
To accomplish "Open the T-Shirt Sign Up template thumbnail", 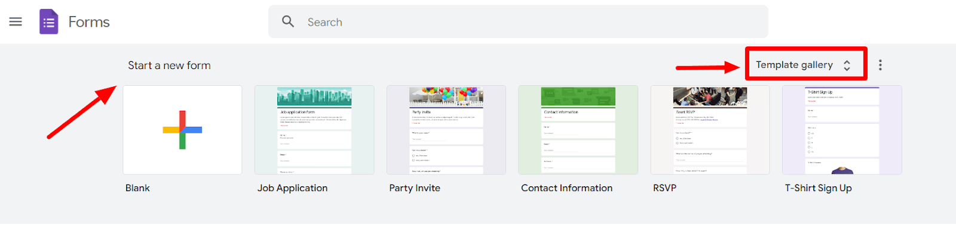I will 842,130.
